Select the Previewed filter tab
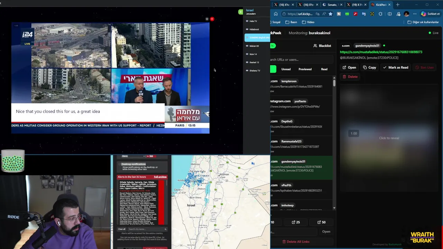The height and width of the screenshot is (249, 443). click(x=305, y=69)
